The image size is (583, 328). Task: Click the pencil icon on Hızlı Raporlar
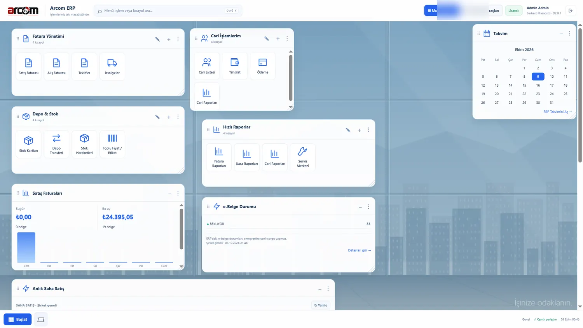pos(348,130)
